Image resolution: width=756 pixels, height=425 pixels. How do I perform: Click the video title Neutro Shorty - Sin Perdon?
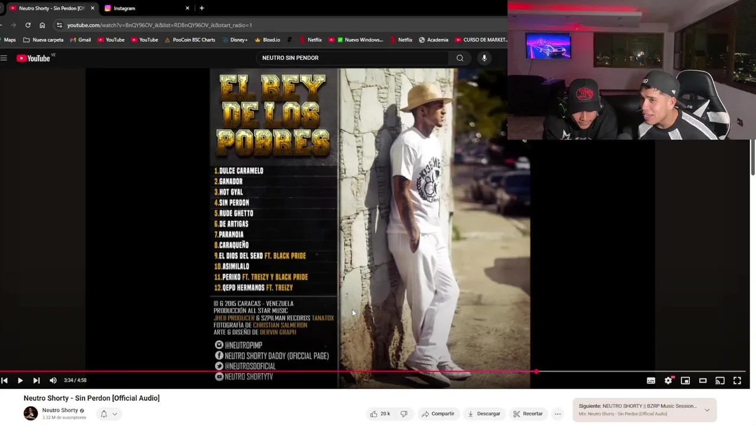coord(92,398)
